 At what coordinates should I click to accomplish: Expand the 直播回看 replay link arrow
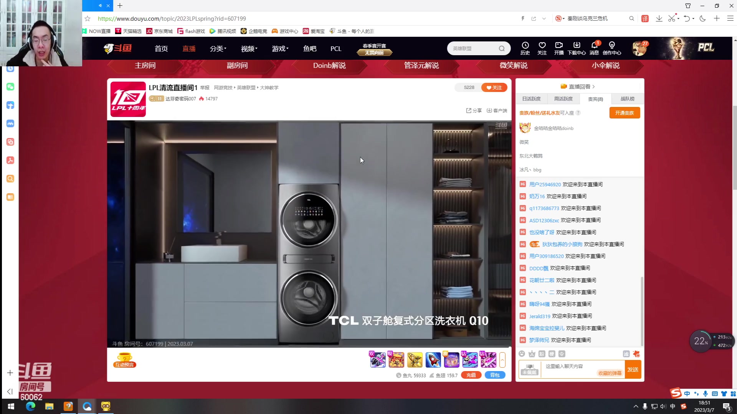[593, 87]
